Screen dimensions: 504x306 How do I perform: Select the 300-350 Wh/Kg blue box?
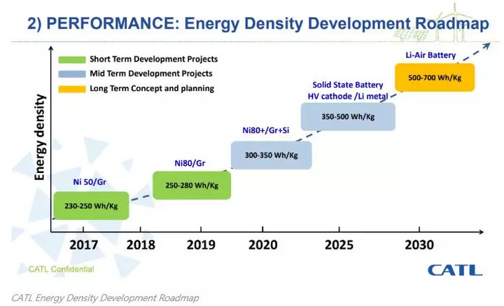pyautogui.click(x=270, y=155)
